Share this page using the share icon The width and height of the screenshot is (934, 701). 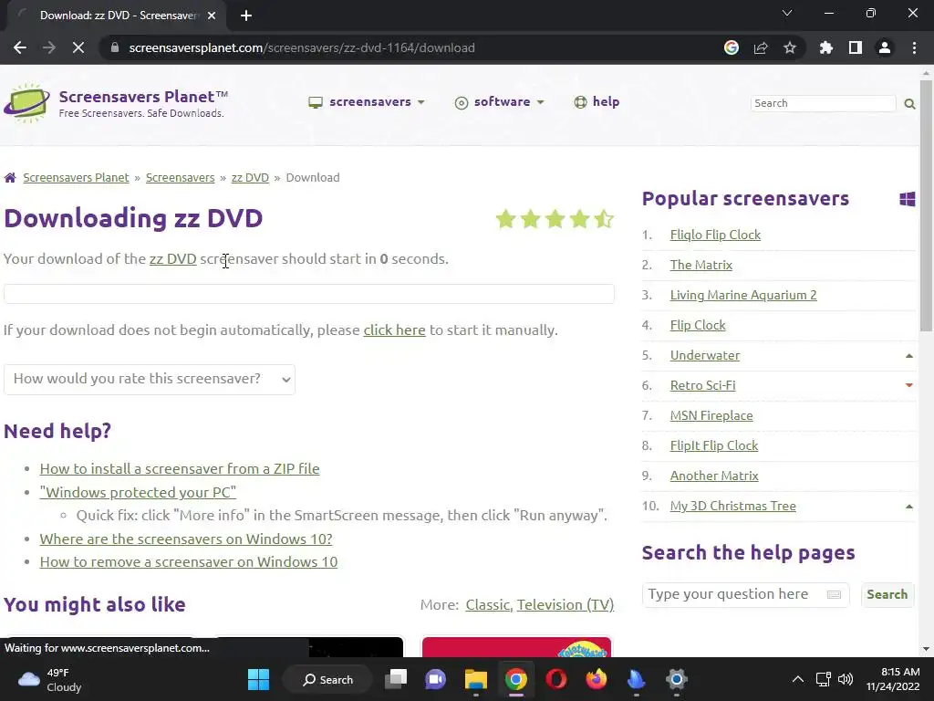761,47
